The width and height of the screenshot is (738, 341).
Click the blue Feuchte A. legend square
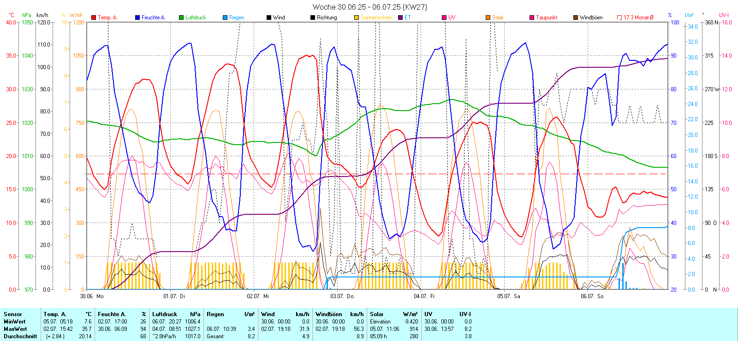[137, 18]
